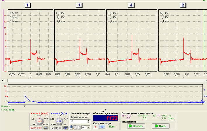Toggle Channel B 'Включен' button
207x131 pixels.
tap(56, 128)
